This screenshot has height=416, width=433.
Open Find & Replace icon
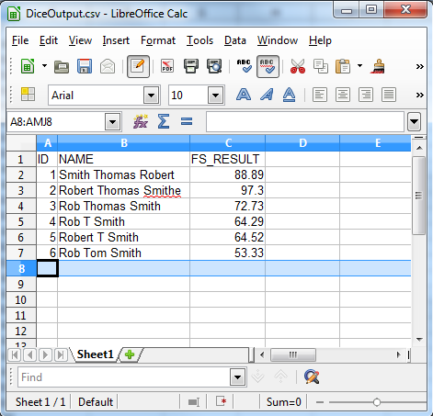(312, 377)
